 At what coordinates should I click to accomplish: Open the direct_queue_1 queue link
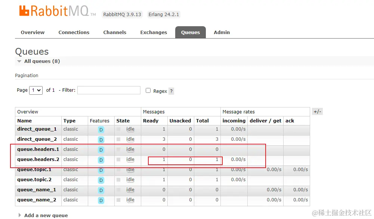pos(37,129)
